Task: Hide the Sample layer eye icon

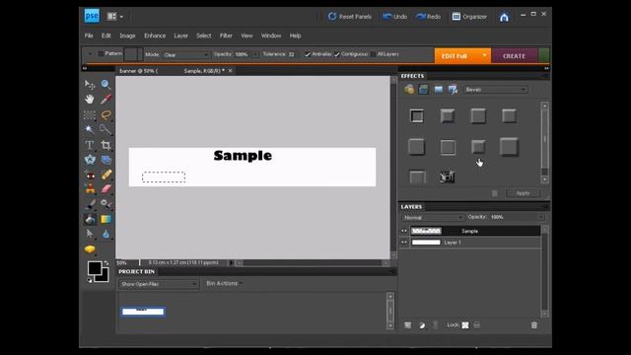Action: click(x=404, y=231)
